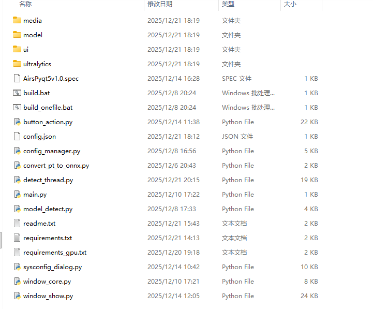Sort by the 修改日期 column header

(160, 4)
